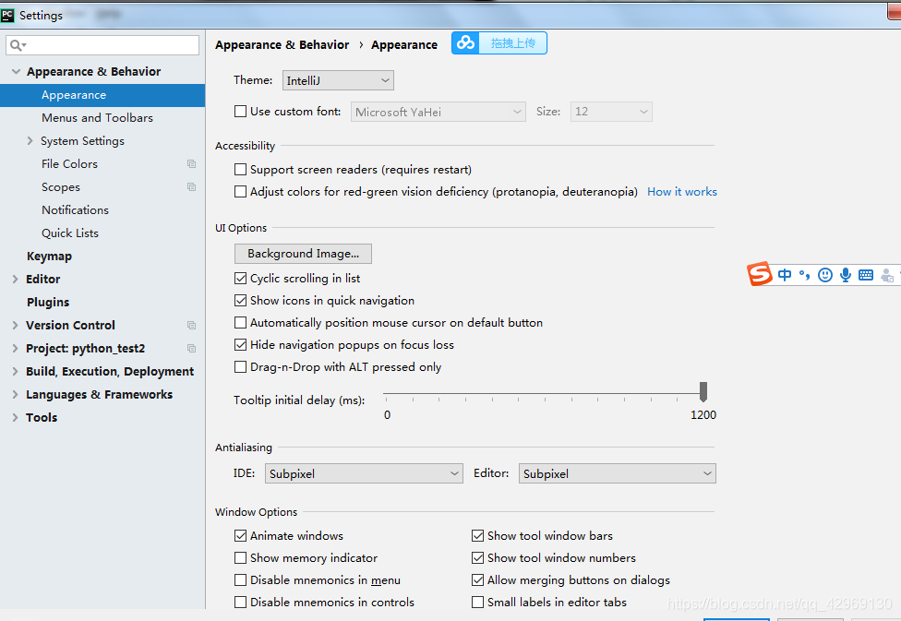Click the cloud upload icon
The width and height of the screenshot is (901, 621).
(466, 43)
